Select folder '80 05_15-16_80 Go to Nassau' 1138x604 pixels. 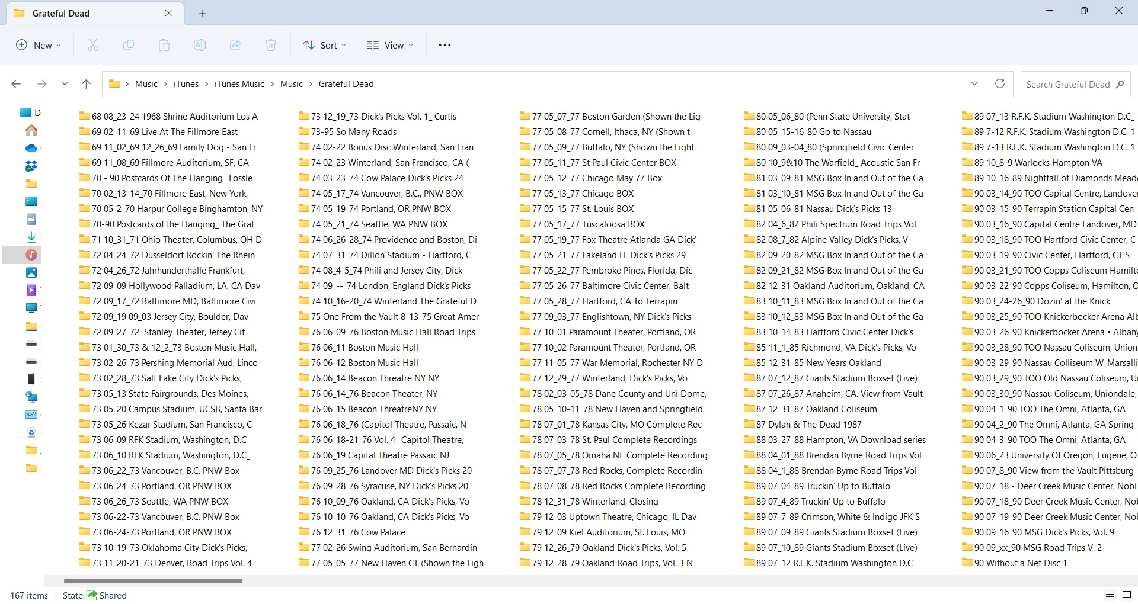point(808,131)
